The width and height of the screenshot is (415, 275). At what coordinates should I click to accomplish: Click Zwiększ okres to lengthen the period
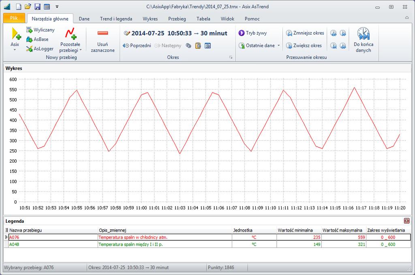click(304, 45)
